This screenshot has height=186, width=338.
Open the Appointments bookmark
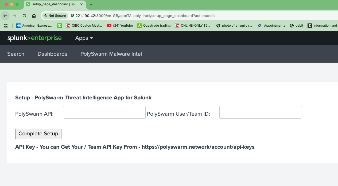coord(271,26)
